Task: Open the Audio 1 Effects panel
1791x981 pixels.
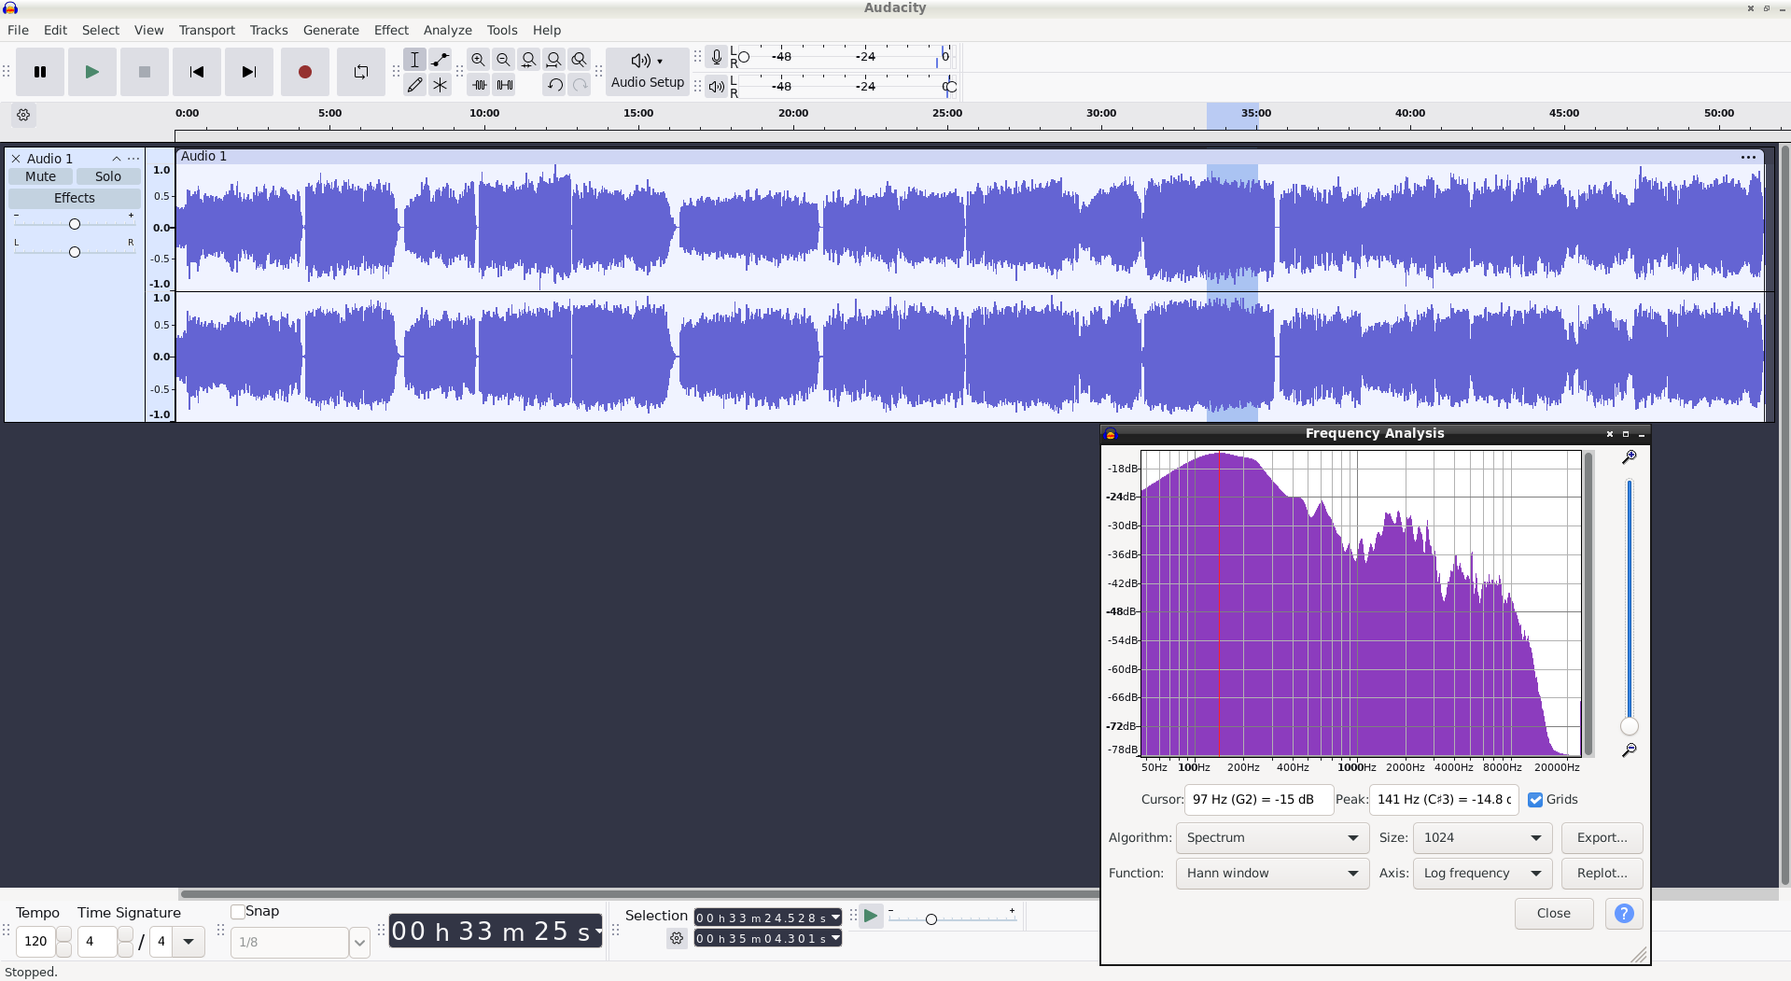Action: [x=75, y=198]
